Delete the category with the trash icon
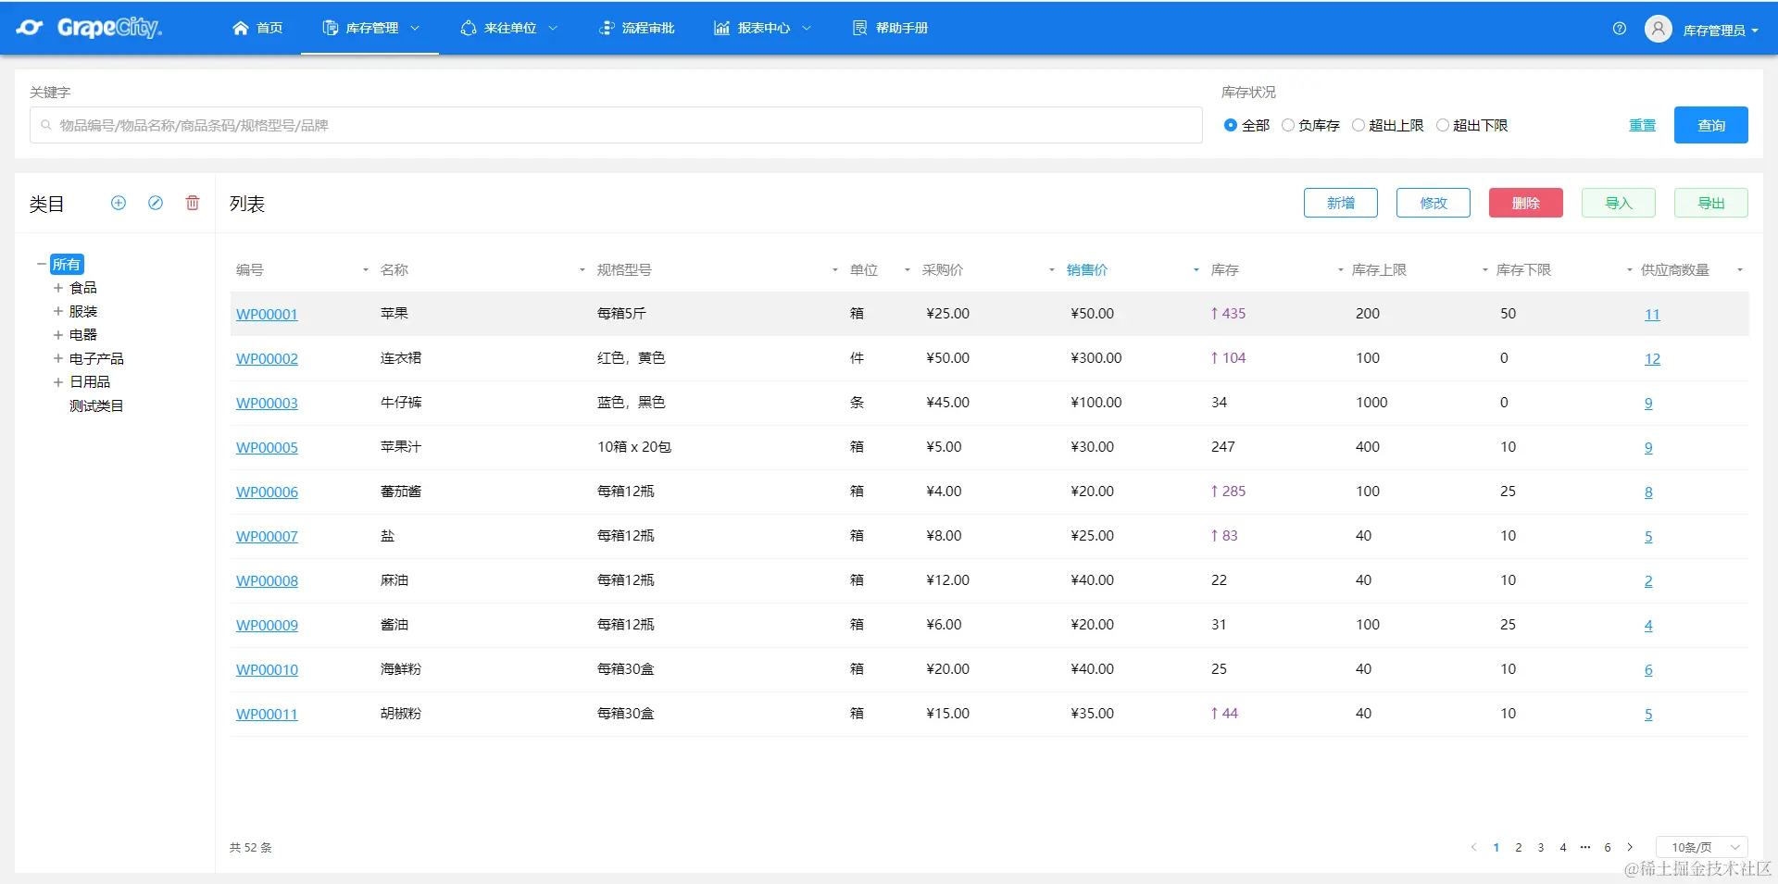Screen dimensions: 1778x884 [x=193, y=203]
